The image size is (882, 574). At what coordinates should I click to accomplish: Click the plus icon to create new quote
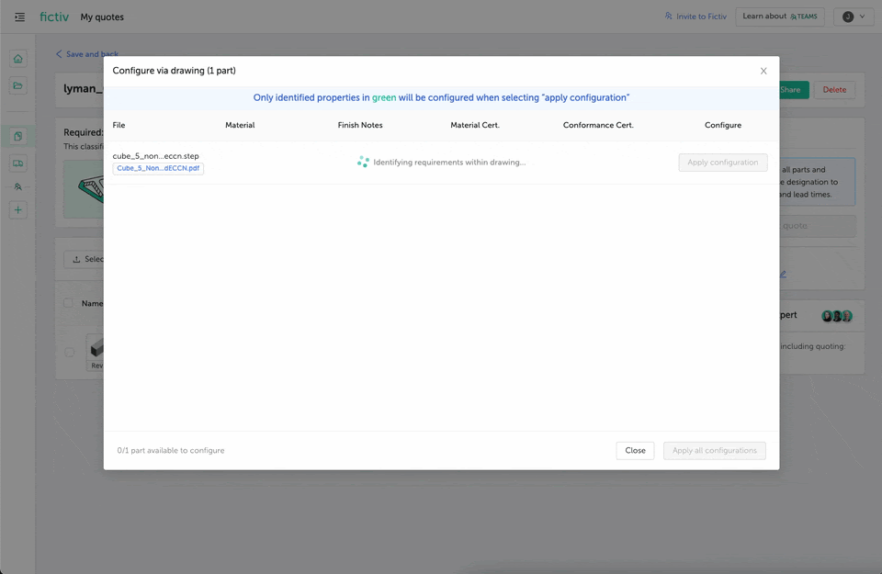point(17,209)
